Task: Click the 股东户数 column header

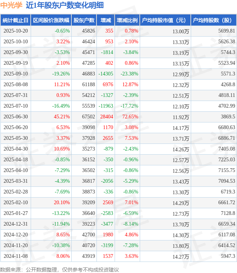Action: pyautogui.click(x=84, y=20)
